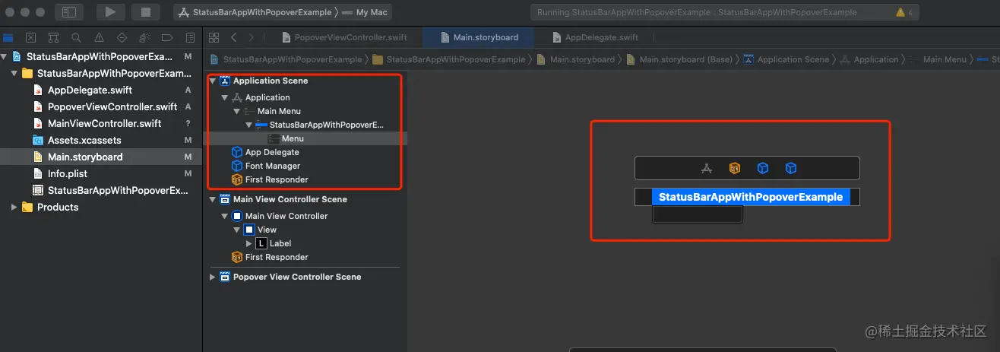Open the Test navigator diamond icon
This screenshot has height=352, width=1000.
(122, 37)
